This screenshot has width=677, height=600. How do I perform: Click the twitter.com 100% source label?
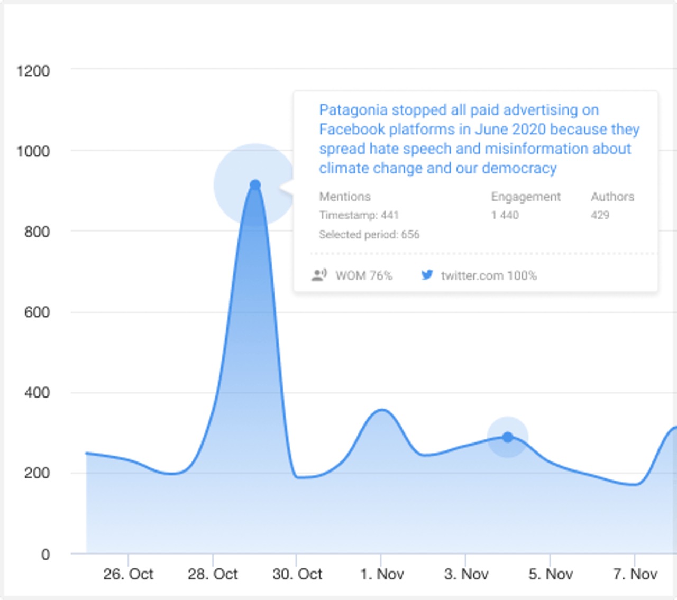[489, 275]
